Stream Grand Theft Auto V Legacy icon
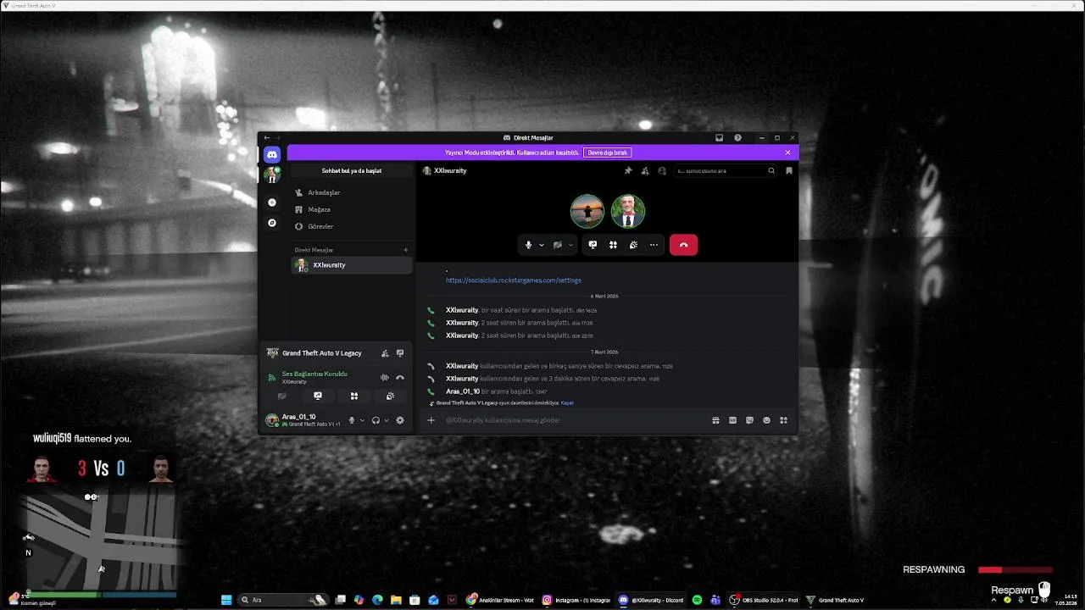 tap(400, 353)
